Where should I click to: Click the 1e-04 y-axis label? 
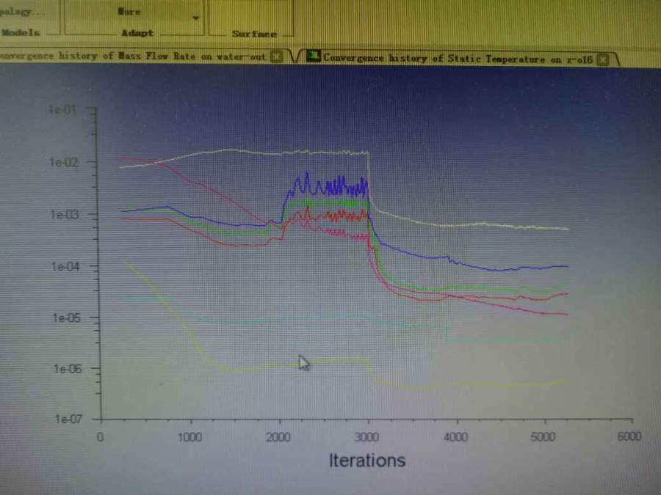(65, 266)
